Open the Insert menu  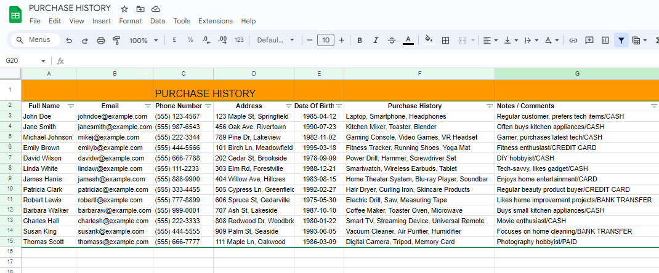(101, 21)
